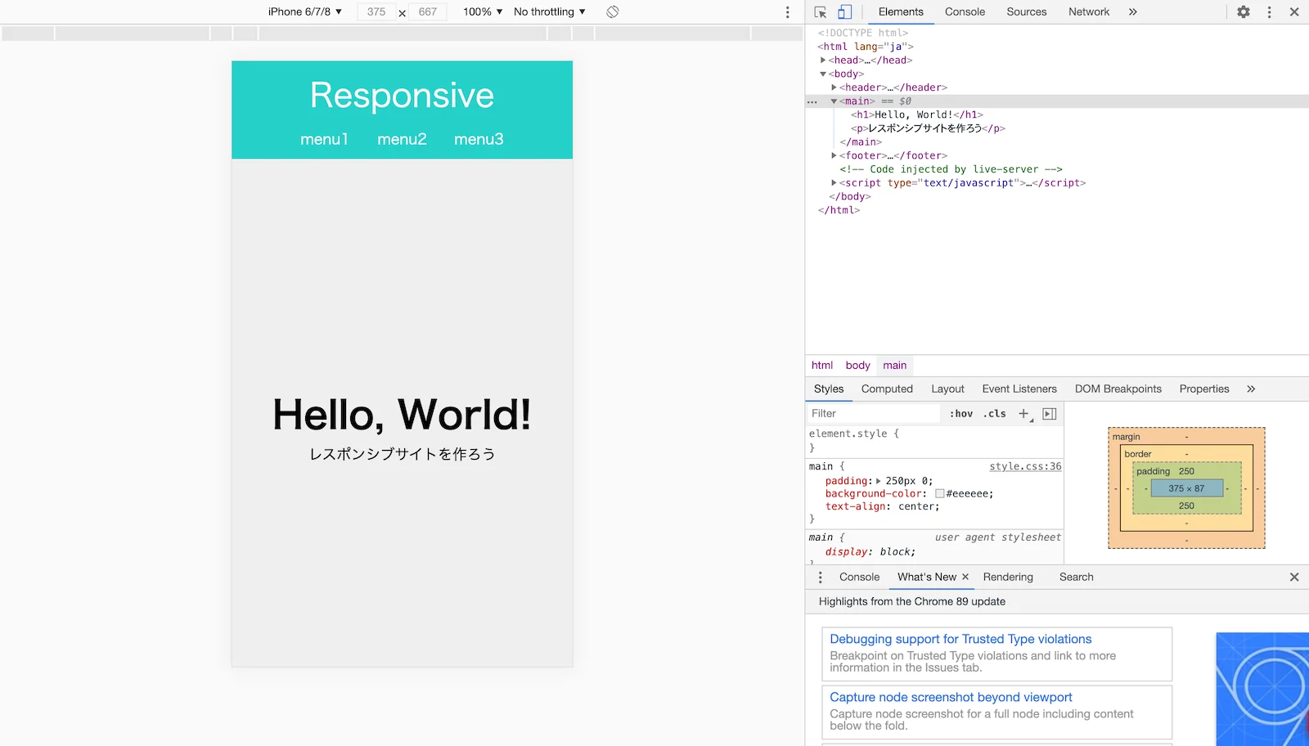Image resolution: width=1309 pixels, height=746 pixels.
Task: Toggle the :hov element state panel
Action: 961,414
